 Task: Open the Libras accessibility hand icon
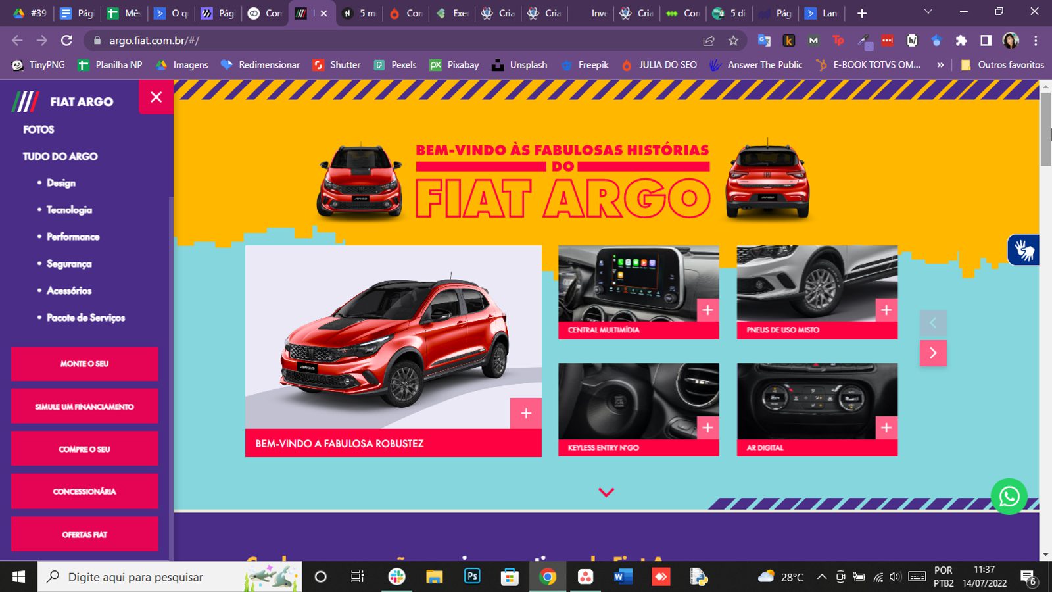tap(1023, 250)
